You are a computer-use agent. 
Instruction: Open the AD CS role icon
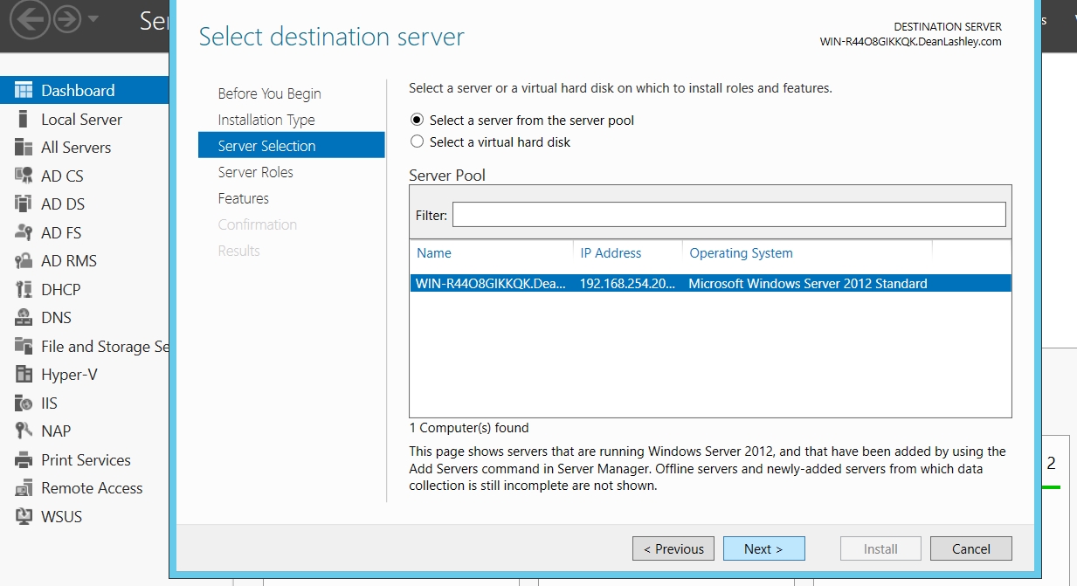click(x=24, y=176)
